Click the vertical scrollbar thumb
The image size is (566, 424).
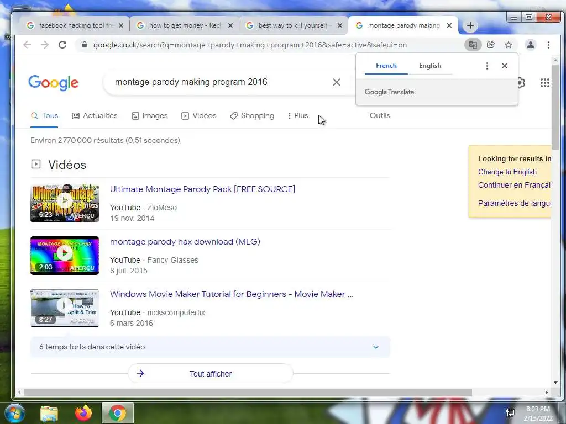[x=555, y=107]
